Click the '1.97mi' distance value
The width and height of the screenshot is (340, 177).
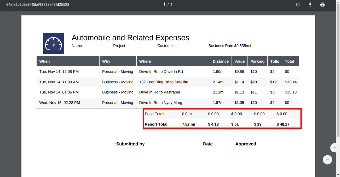pos(218,103)
